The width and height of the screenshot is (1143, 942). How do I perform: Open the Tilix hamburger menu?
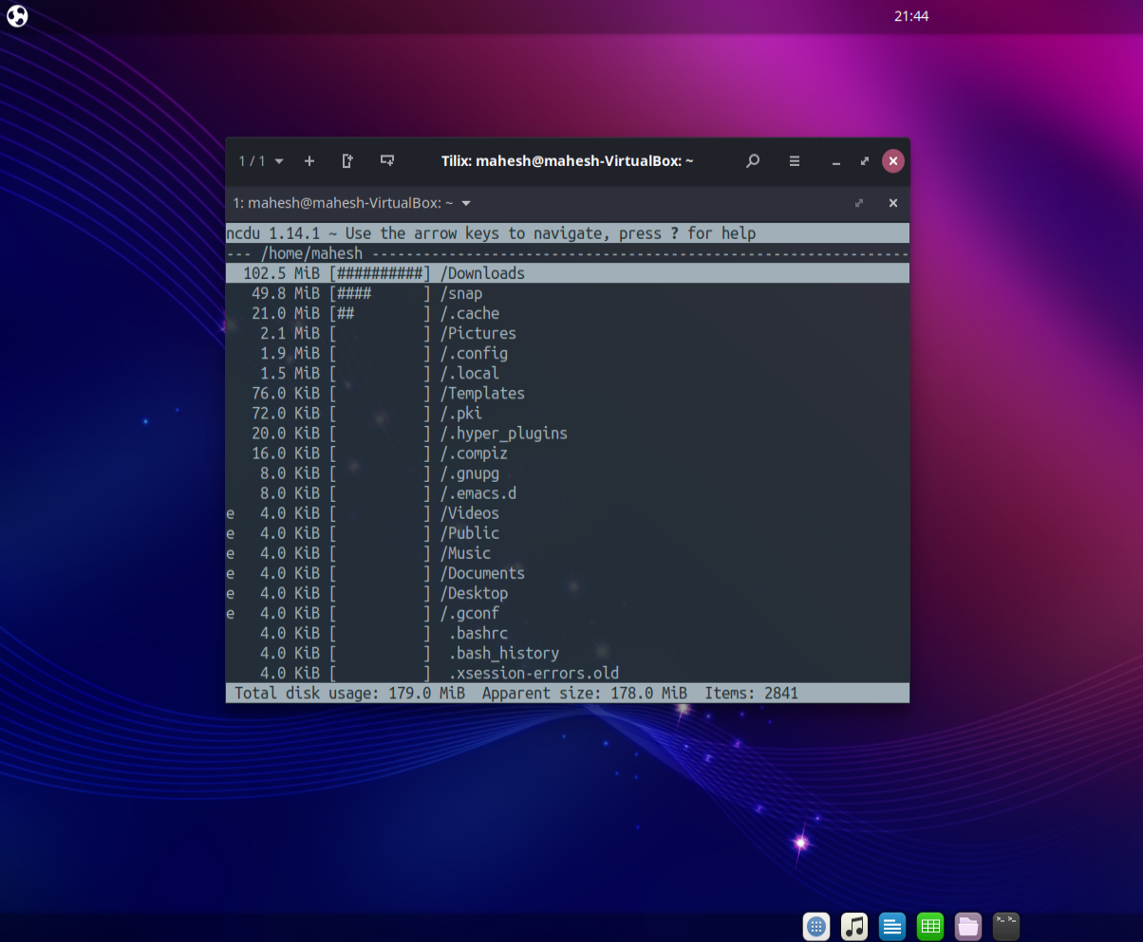pos(795,161)
